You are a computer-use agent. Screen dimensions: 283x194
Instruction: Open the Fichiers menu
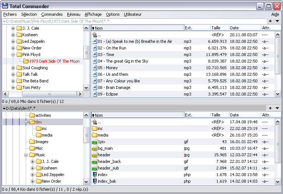(10, 14)
